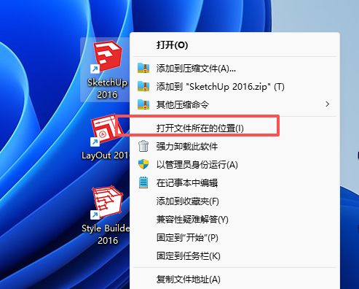
Task: Choose 强力卸载此软件 from the menu
Action: pyautogui.click(x=234, y=147)
